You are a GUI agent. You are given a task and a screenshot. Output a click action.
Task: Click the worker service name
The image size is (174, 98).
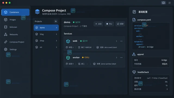click(x=76, y=57)
